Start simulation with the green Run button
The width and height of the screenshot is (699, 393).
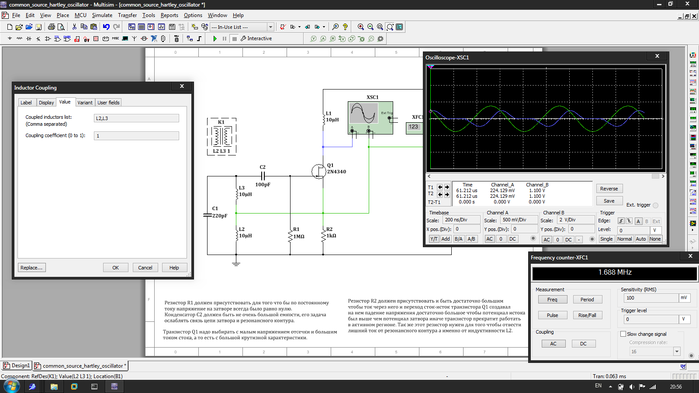click(x=215, y=39)
